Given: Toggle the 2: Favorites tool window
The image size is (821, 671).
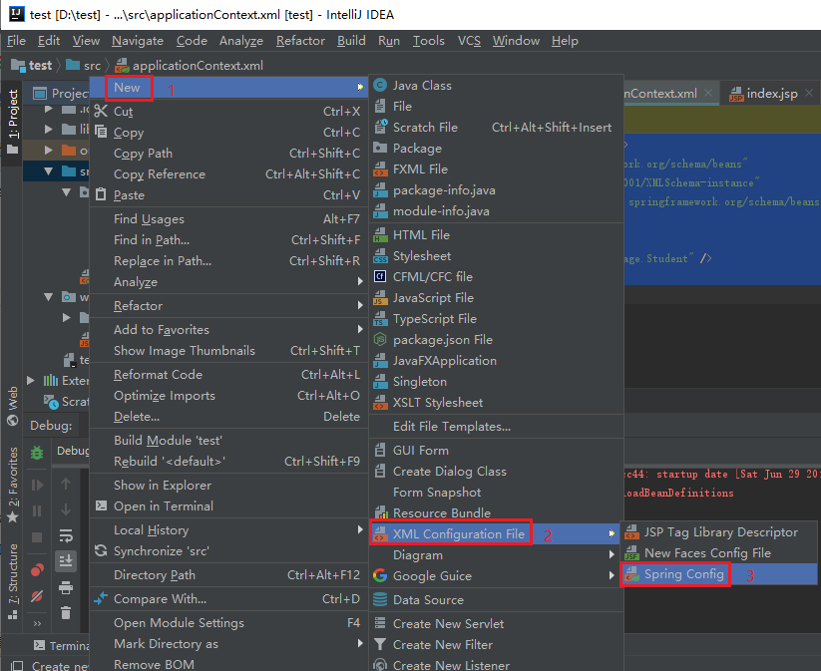Looking at the screenshot, I should [13, 486].
